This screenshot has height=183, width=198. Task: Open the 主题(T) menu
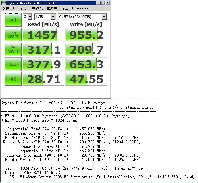point(38,8)
